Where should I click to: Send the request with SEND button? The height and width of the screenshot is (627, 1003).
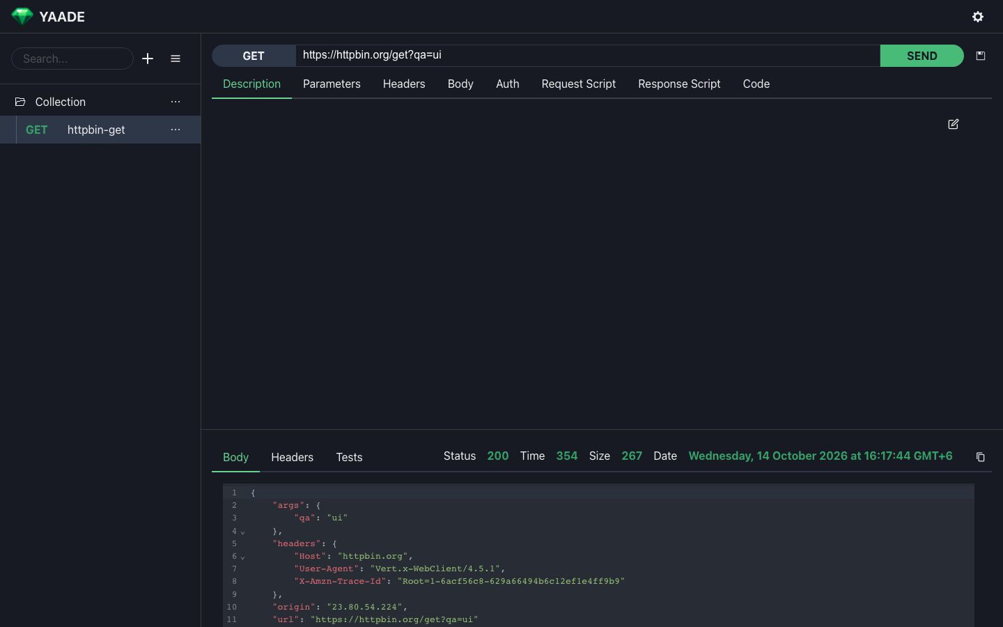click(x=922, y=56)
